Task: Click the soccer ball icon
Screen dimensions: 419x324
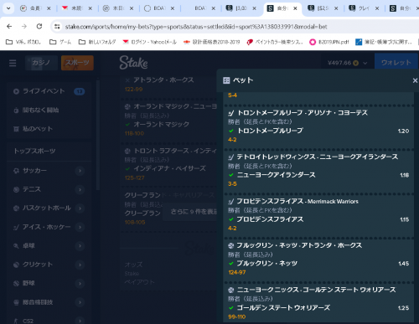Action: [x=16, y=171]
